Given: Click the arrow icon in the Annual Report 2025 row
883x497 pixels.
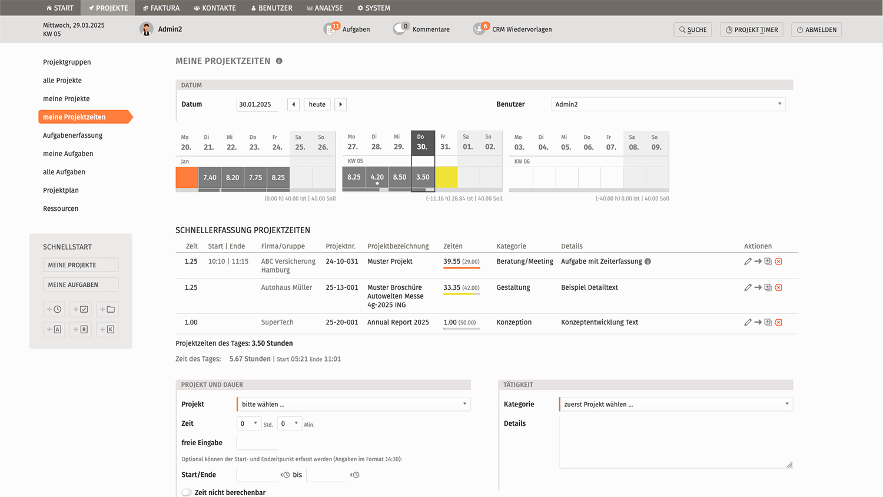Looking at the screenshot, I should coord(758,323).
